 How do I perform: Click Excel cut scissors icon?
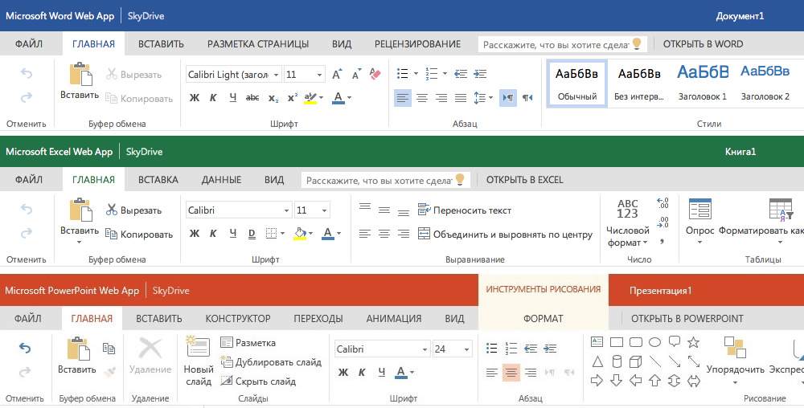(111, 210)
